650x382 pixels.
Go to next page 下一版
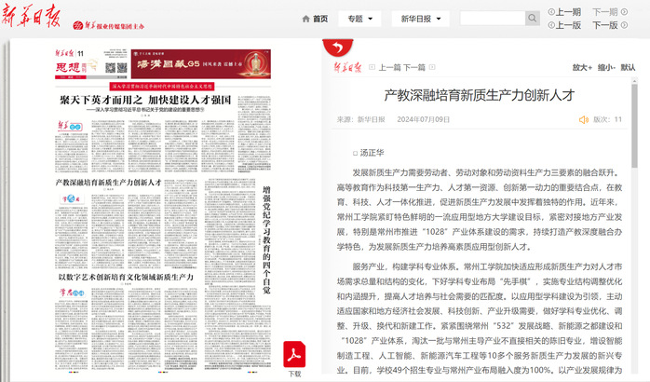(610, 25)
